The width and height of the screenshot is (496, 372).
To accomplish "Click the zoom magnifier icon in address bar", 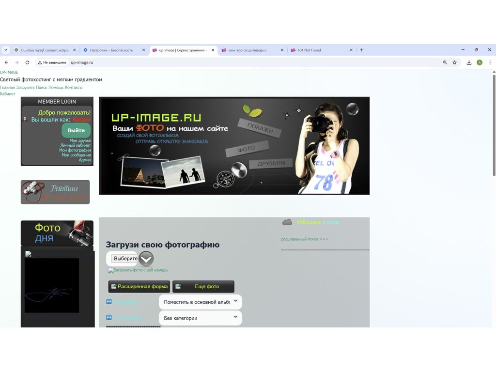I will tap(445, 62).
